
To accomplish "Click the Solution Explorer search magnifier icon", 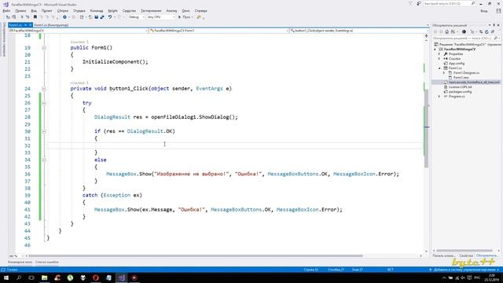I will 496,39.
